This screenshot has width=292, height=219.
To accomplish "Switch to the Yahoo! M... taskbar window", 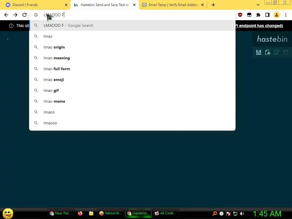I will click(110, 213).
